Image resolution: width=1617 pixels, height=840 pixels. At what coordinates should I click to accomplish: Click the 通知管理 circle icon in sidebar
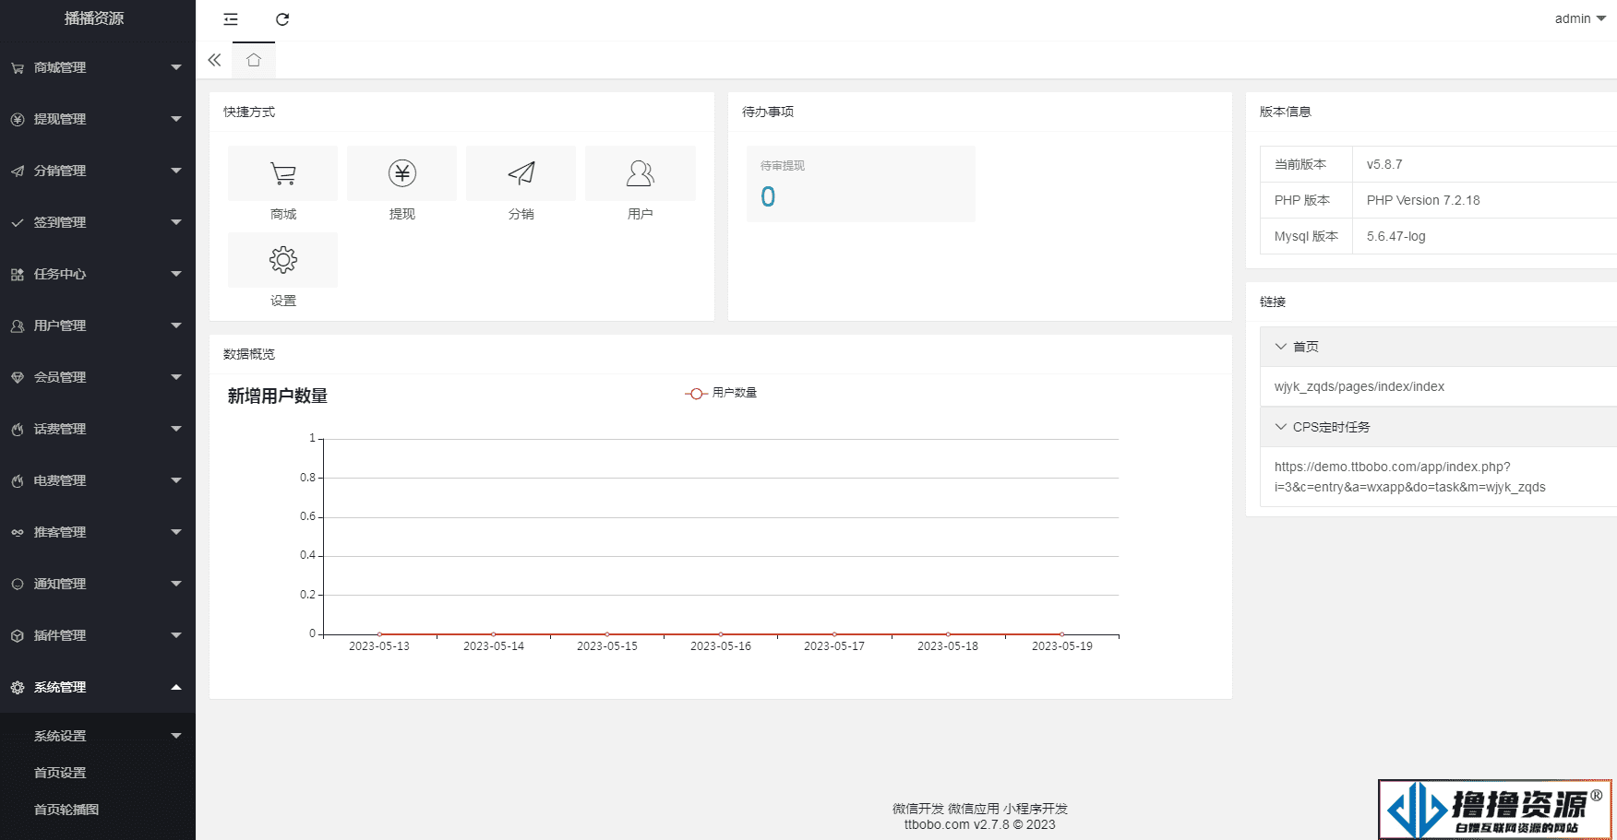[x=18, y=585]
